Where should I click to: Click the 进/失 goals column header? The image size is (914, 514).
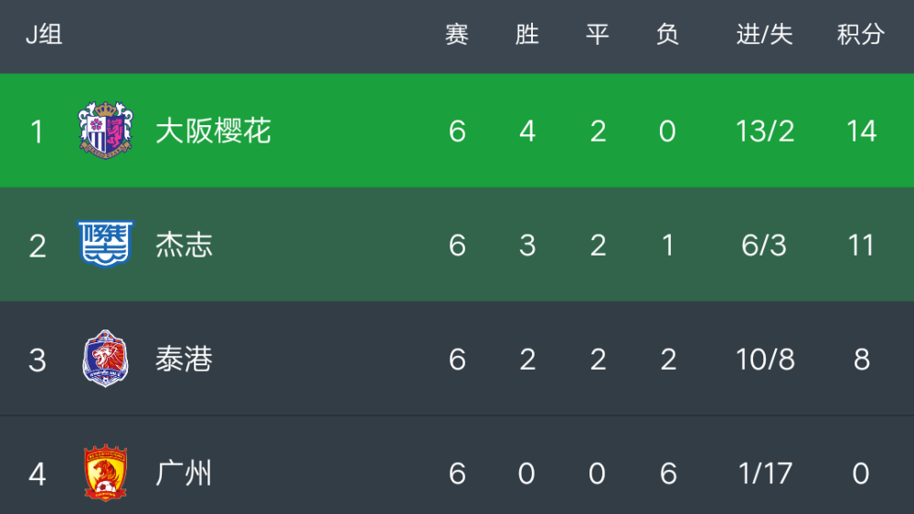[764, 35]
